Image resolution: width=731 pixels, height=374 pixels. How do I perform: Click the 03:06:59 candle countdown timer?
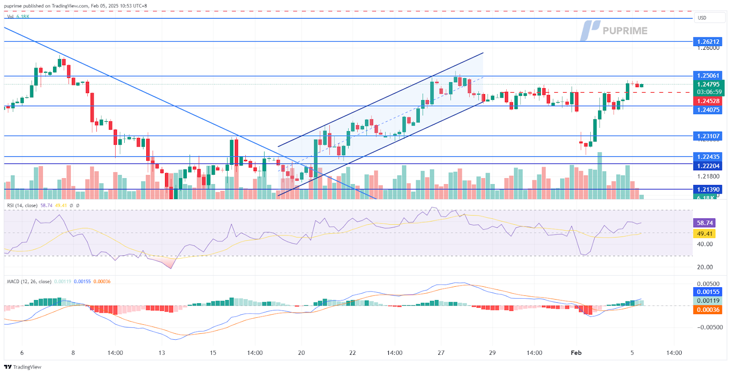click(709, 92)
